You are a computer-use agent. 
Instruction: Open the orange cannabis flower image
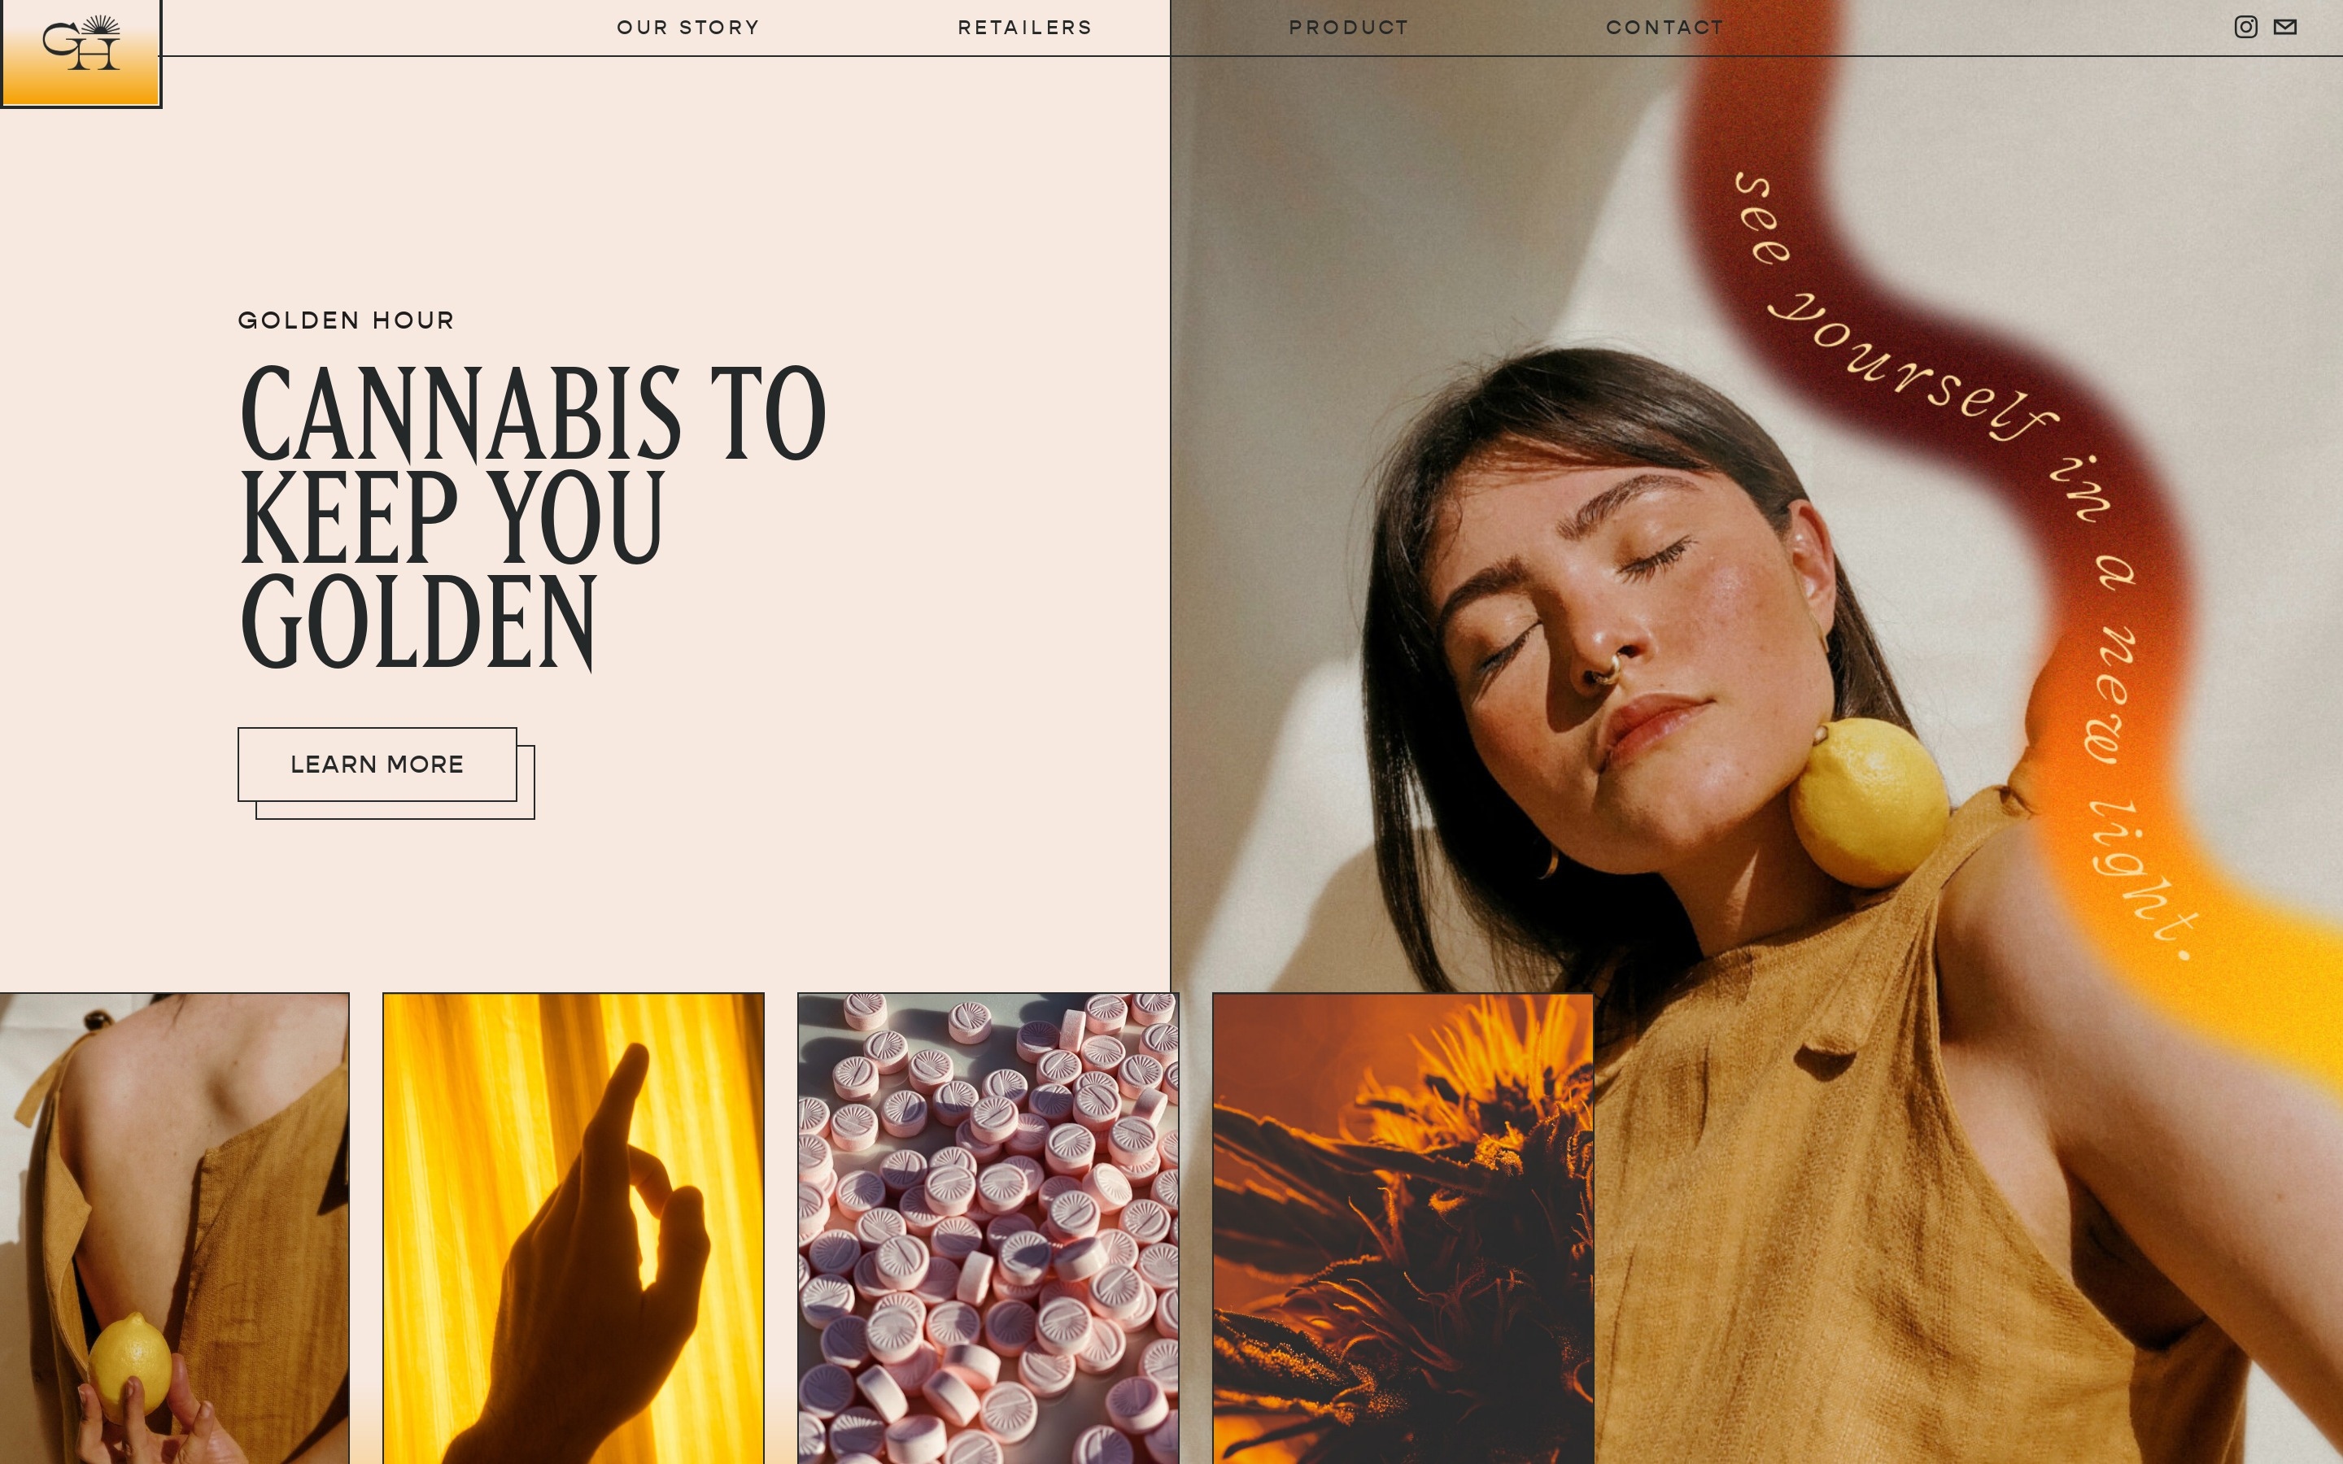(x=1403, y=1228)
